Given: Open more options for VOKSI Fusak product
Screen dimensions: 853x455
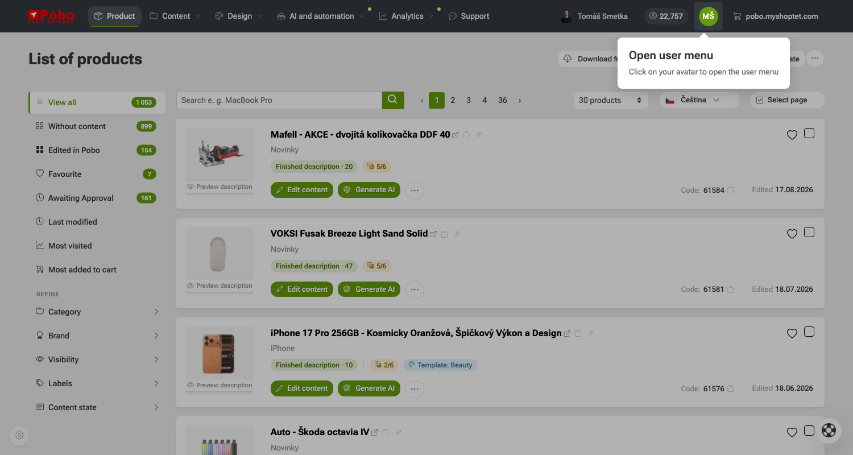Looking at the screenshot, I should (415, 290).
